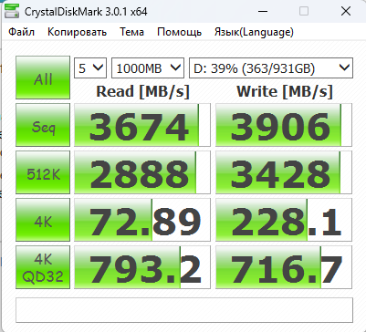Select the 4K QD32 write result 716.7
Image resolution: width=366 pixels, height=332 pixels.
(284, 267)
